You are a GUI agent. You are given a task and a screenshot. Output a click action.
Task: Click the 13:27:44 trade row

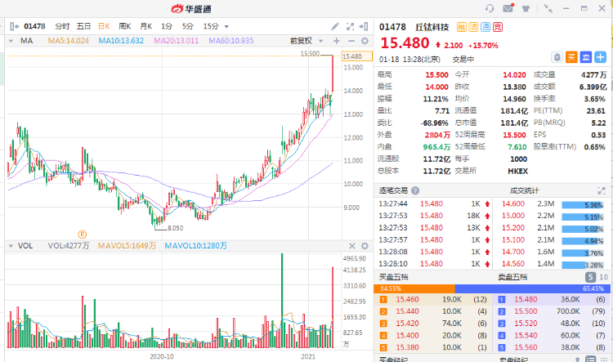pyautogui.click(x=433, y=203)
